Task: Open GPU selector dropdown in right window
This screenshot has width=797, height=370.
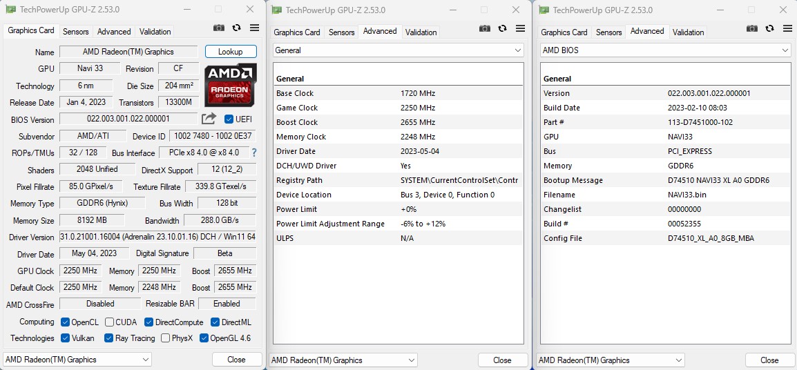Action: pyautogui.click(x=610, y=360)
